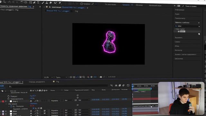Open parent dropdown for Amp 1 layer
This screenshot has width=206, height=116.
tap(84, 100)
